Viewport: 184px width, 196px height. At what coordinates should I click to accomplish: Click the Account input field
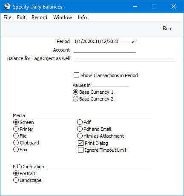point(105,50)
